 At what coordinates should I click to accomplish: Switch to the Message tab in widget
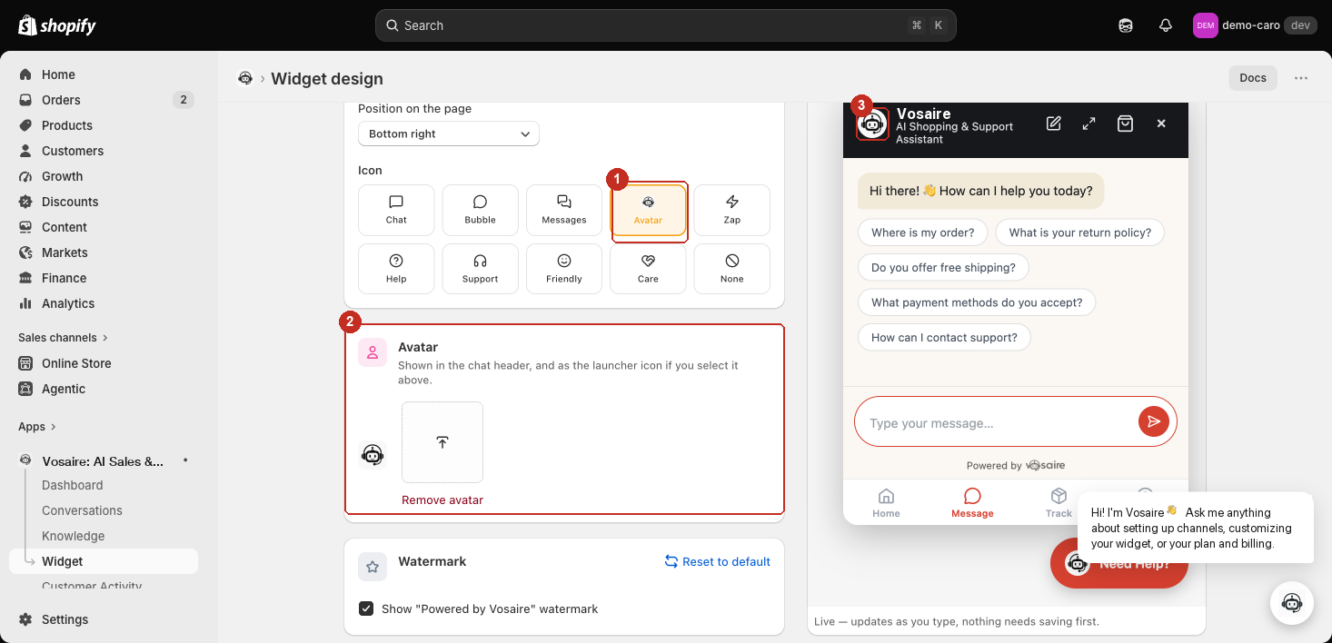pyautogui.click(x=972, y=502)
